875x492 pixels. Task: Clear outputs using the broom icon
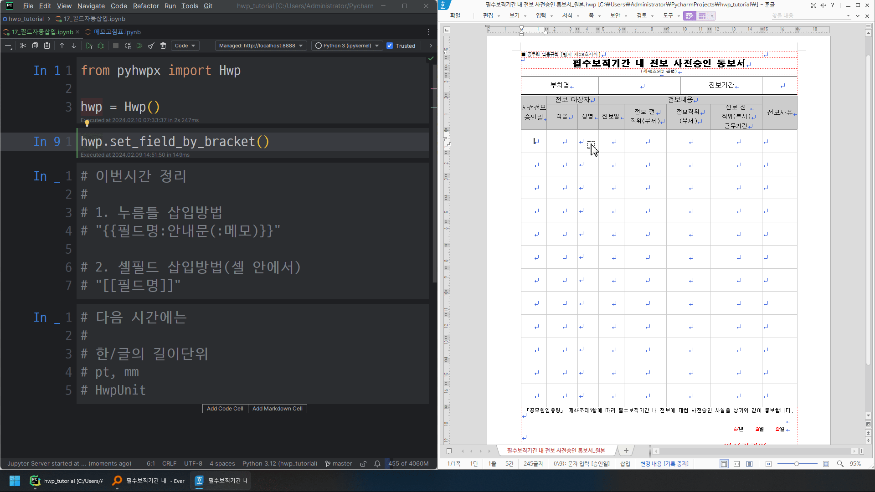pyautogui.click(x=151, y=46)
